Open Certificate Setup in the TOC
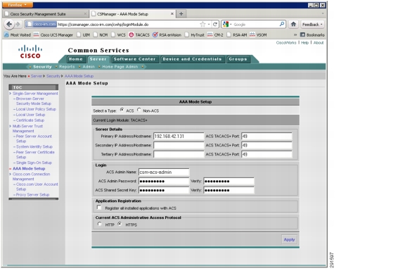The height and width of the screenshot is (271, 405). 30,120
